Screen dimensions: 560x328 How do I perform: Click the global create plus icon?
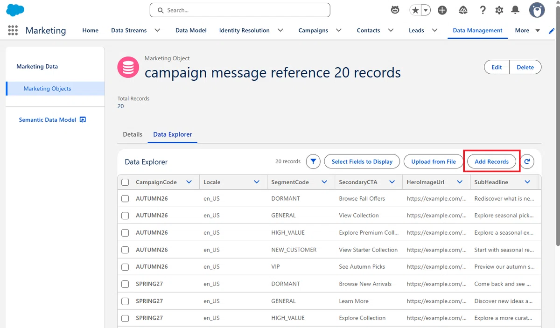point(442,10)
